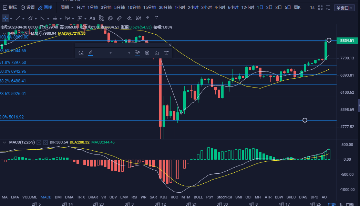Remove the MACD indicator with X button
The image size is (360, 206).
(x=45, y=142)
